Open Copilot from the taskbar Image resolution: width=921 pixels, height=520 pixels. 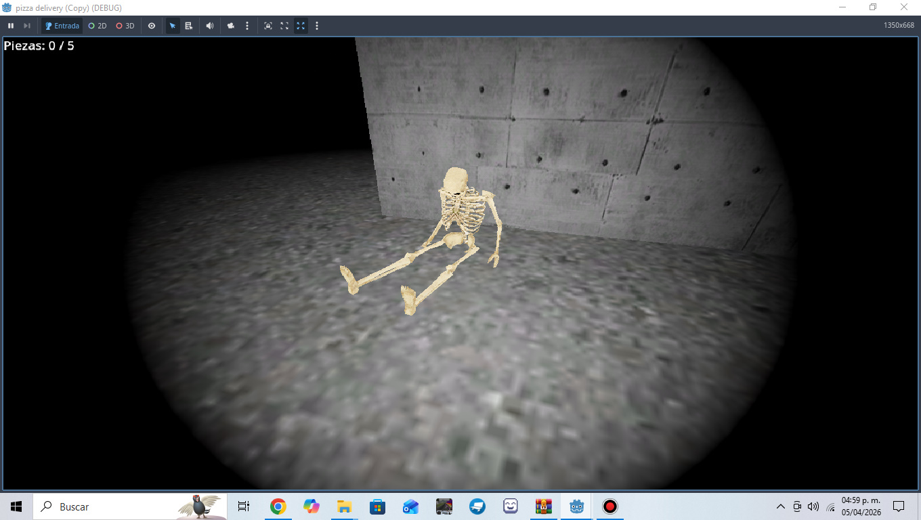click(x=311, y=506)
